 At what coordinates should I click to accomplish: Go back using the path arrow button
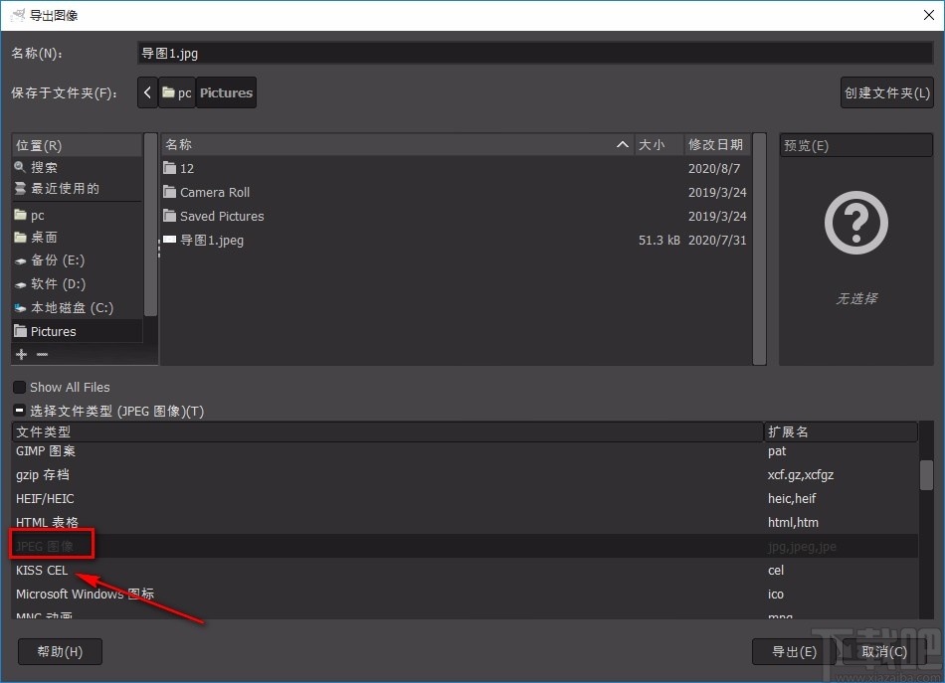click(x=147, y=92)
